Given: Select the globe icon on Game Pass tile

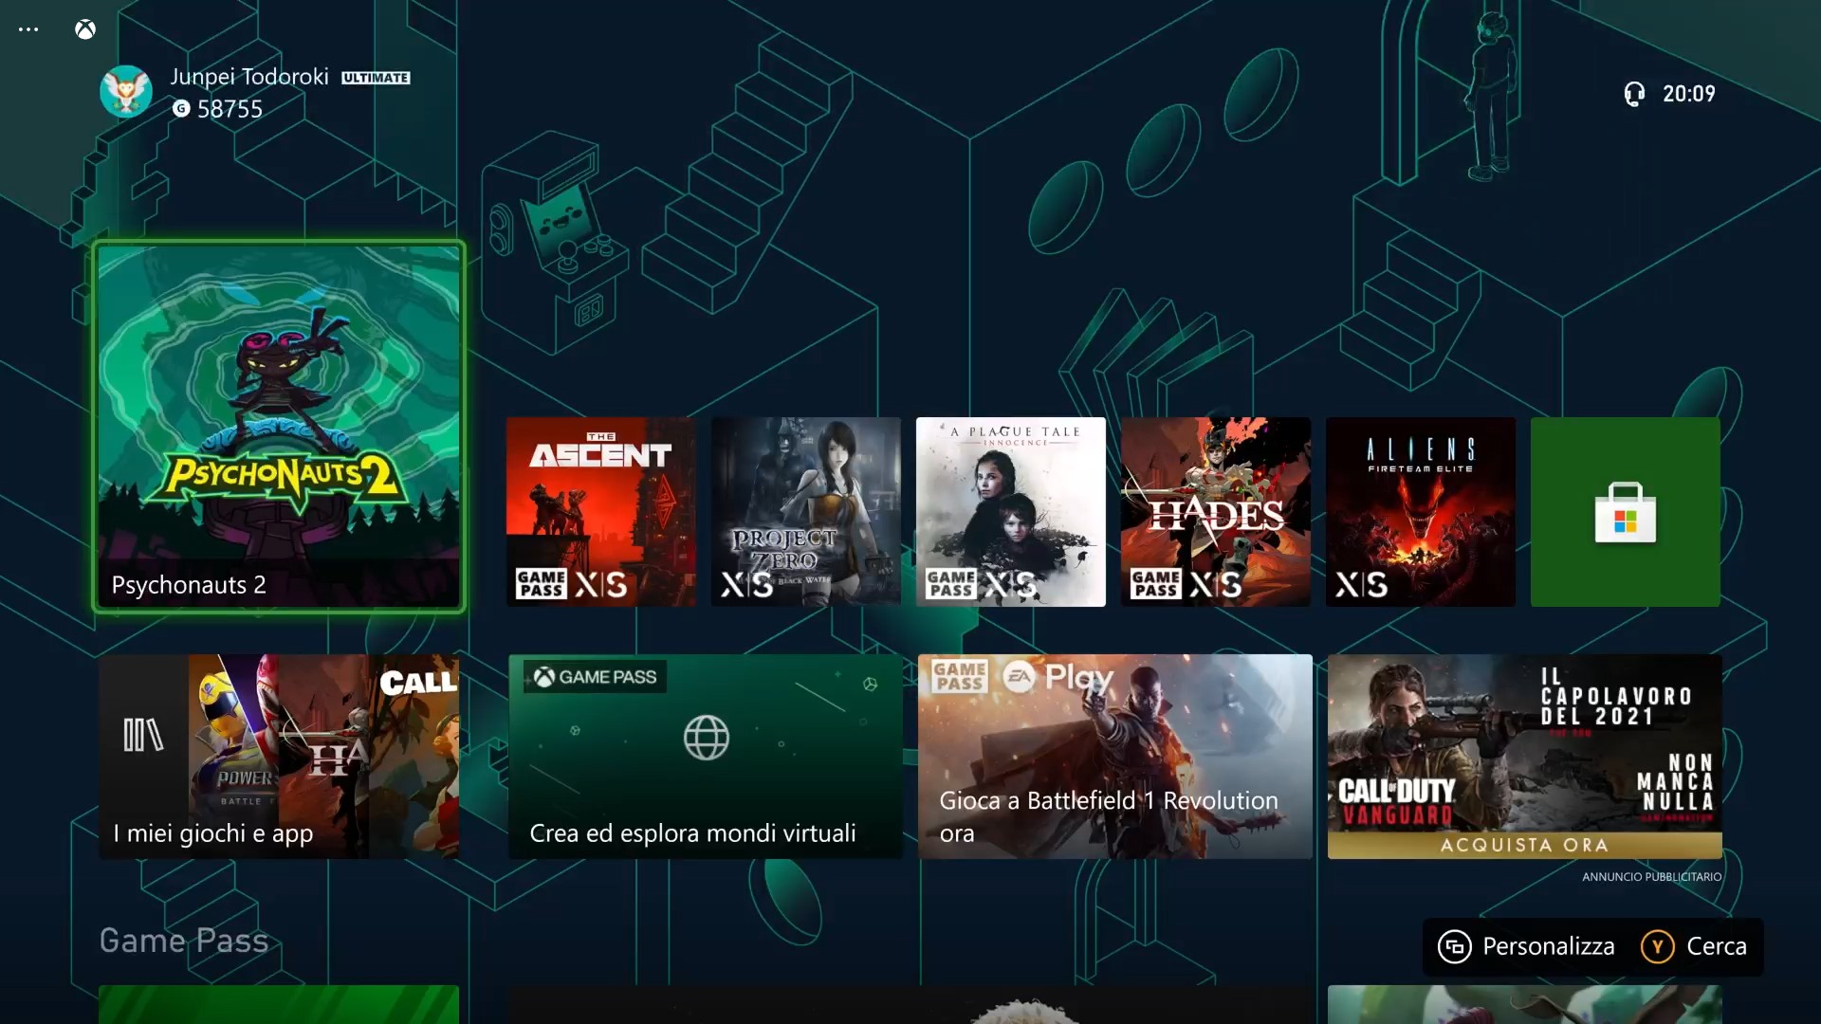Looking at the screenshot, I should (x=707, y=738).
